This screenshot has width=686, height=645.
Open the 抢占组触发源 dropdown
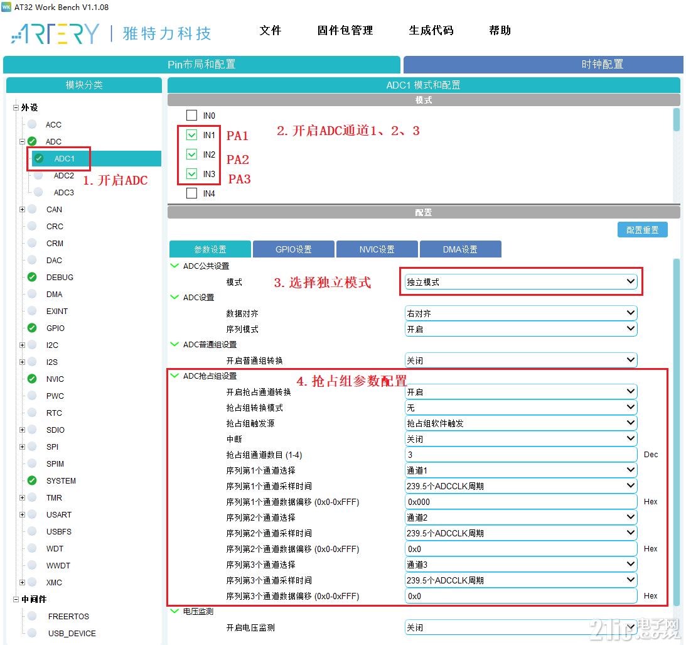point(521,423)
